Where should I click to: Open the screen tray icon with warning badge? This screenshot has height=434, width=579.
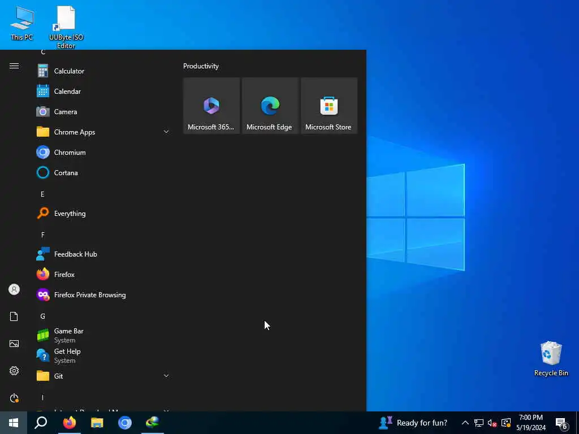click(506, 423)
